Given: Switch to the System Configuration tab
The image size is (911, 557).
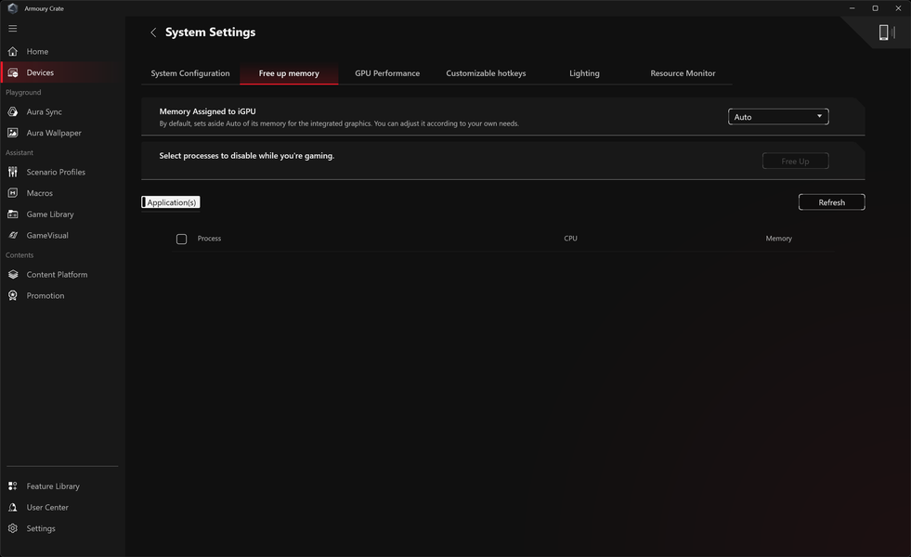Looking at the screenshot, I should (190, 73).
